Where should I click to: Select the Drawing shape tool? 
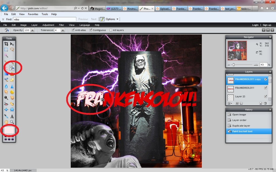pos(12,80)
